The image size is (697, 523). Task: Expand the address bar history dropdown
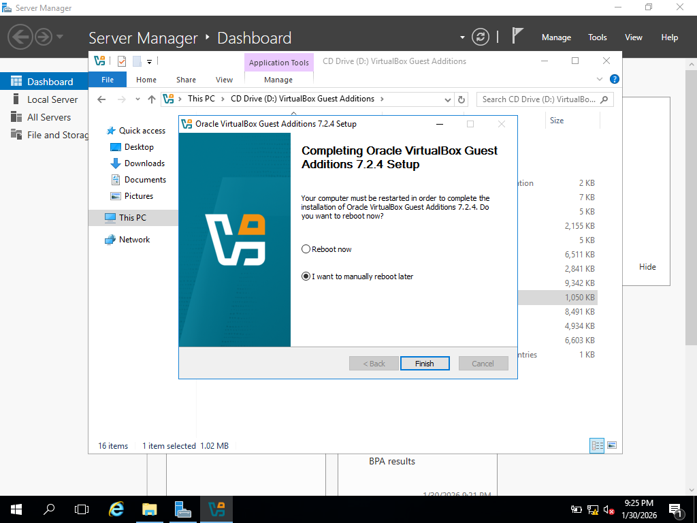click(x=447, y=99)
